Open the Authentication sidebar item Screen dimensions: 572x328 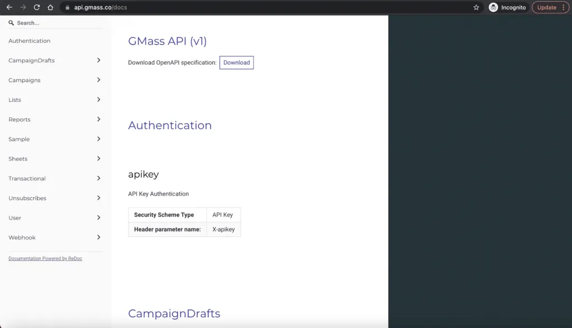click(x=29, y=41)
